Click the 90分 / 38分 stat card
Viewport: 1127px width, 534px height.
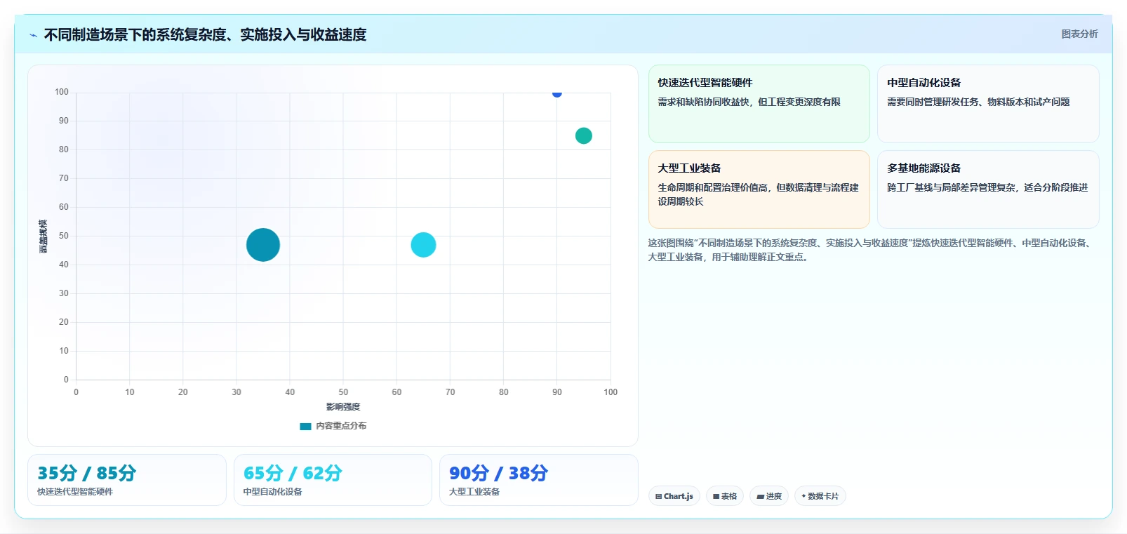pos(539,480)
